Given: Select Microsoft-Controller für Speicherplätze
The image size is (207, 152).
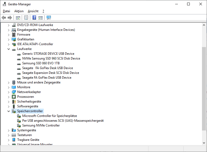Looking at the screenshot, I should 50,116.
